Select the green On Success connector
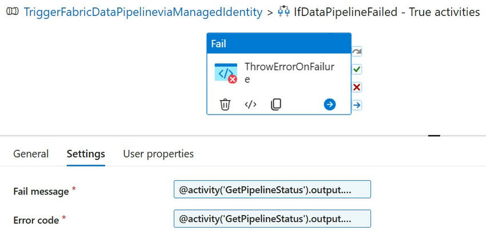 357,69
